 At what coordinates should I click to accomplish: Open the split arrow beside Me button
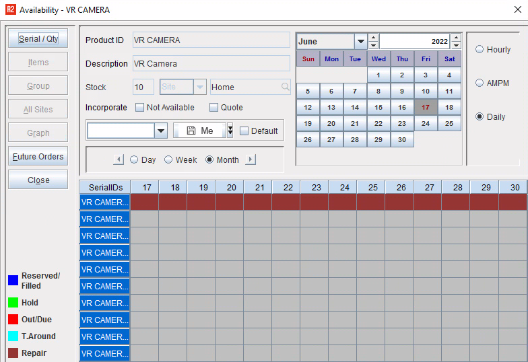pos(230,131)
